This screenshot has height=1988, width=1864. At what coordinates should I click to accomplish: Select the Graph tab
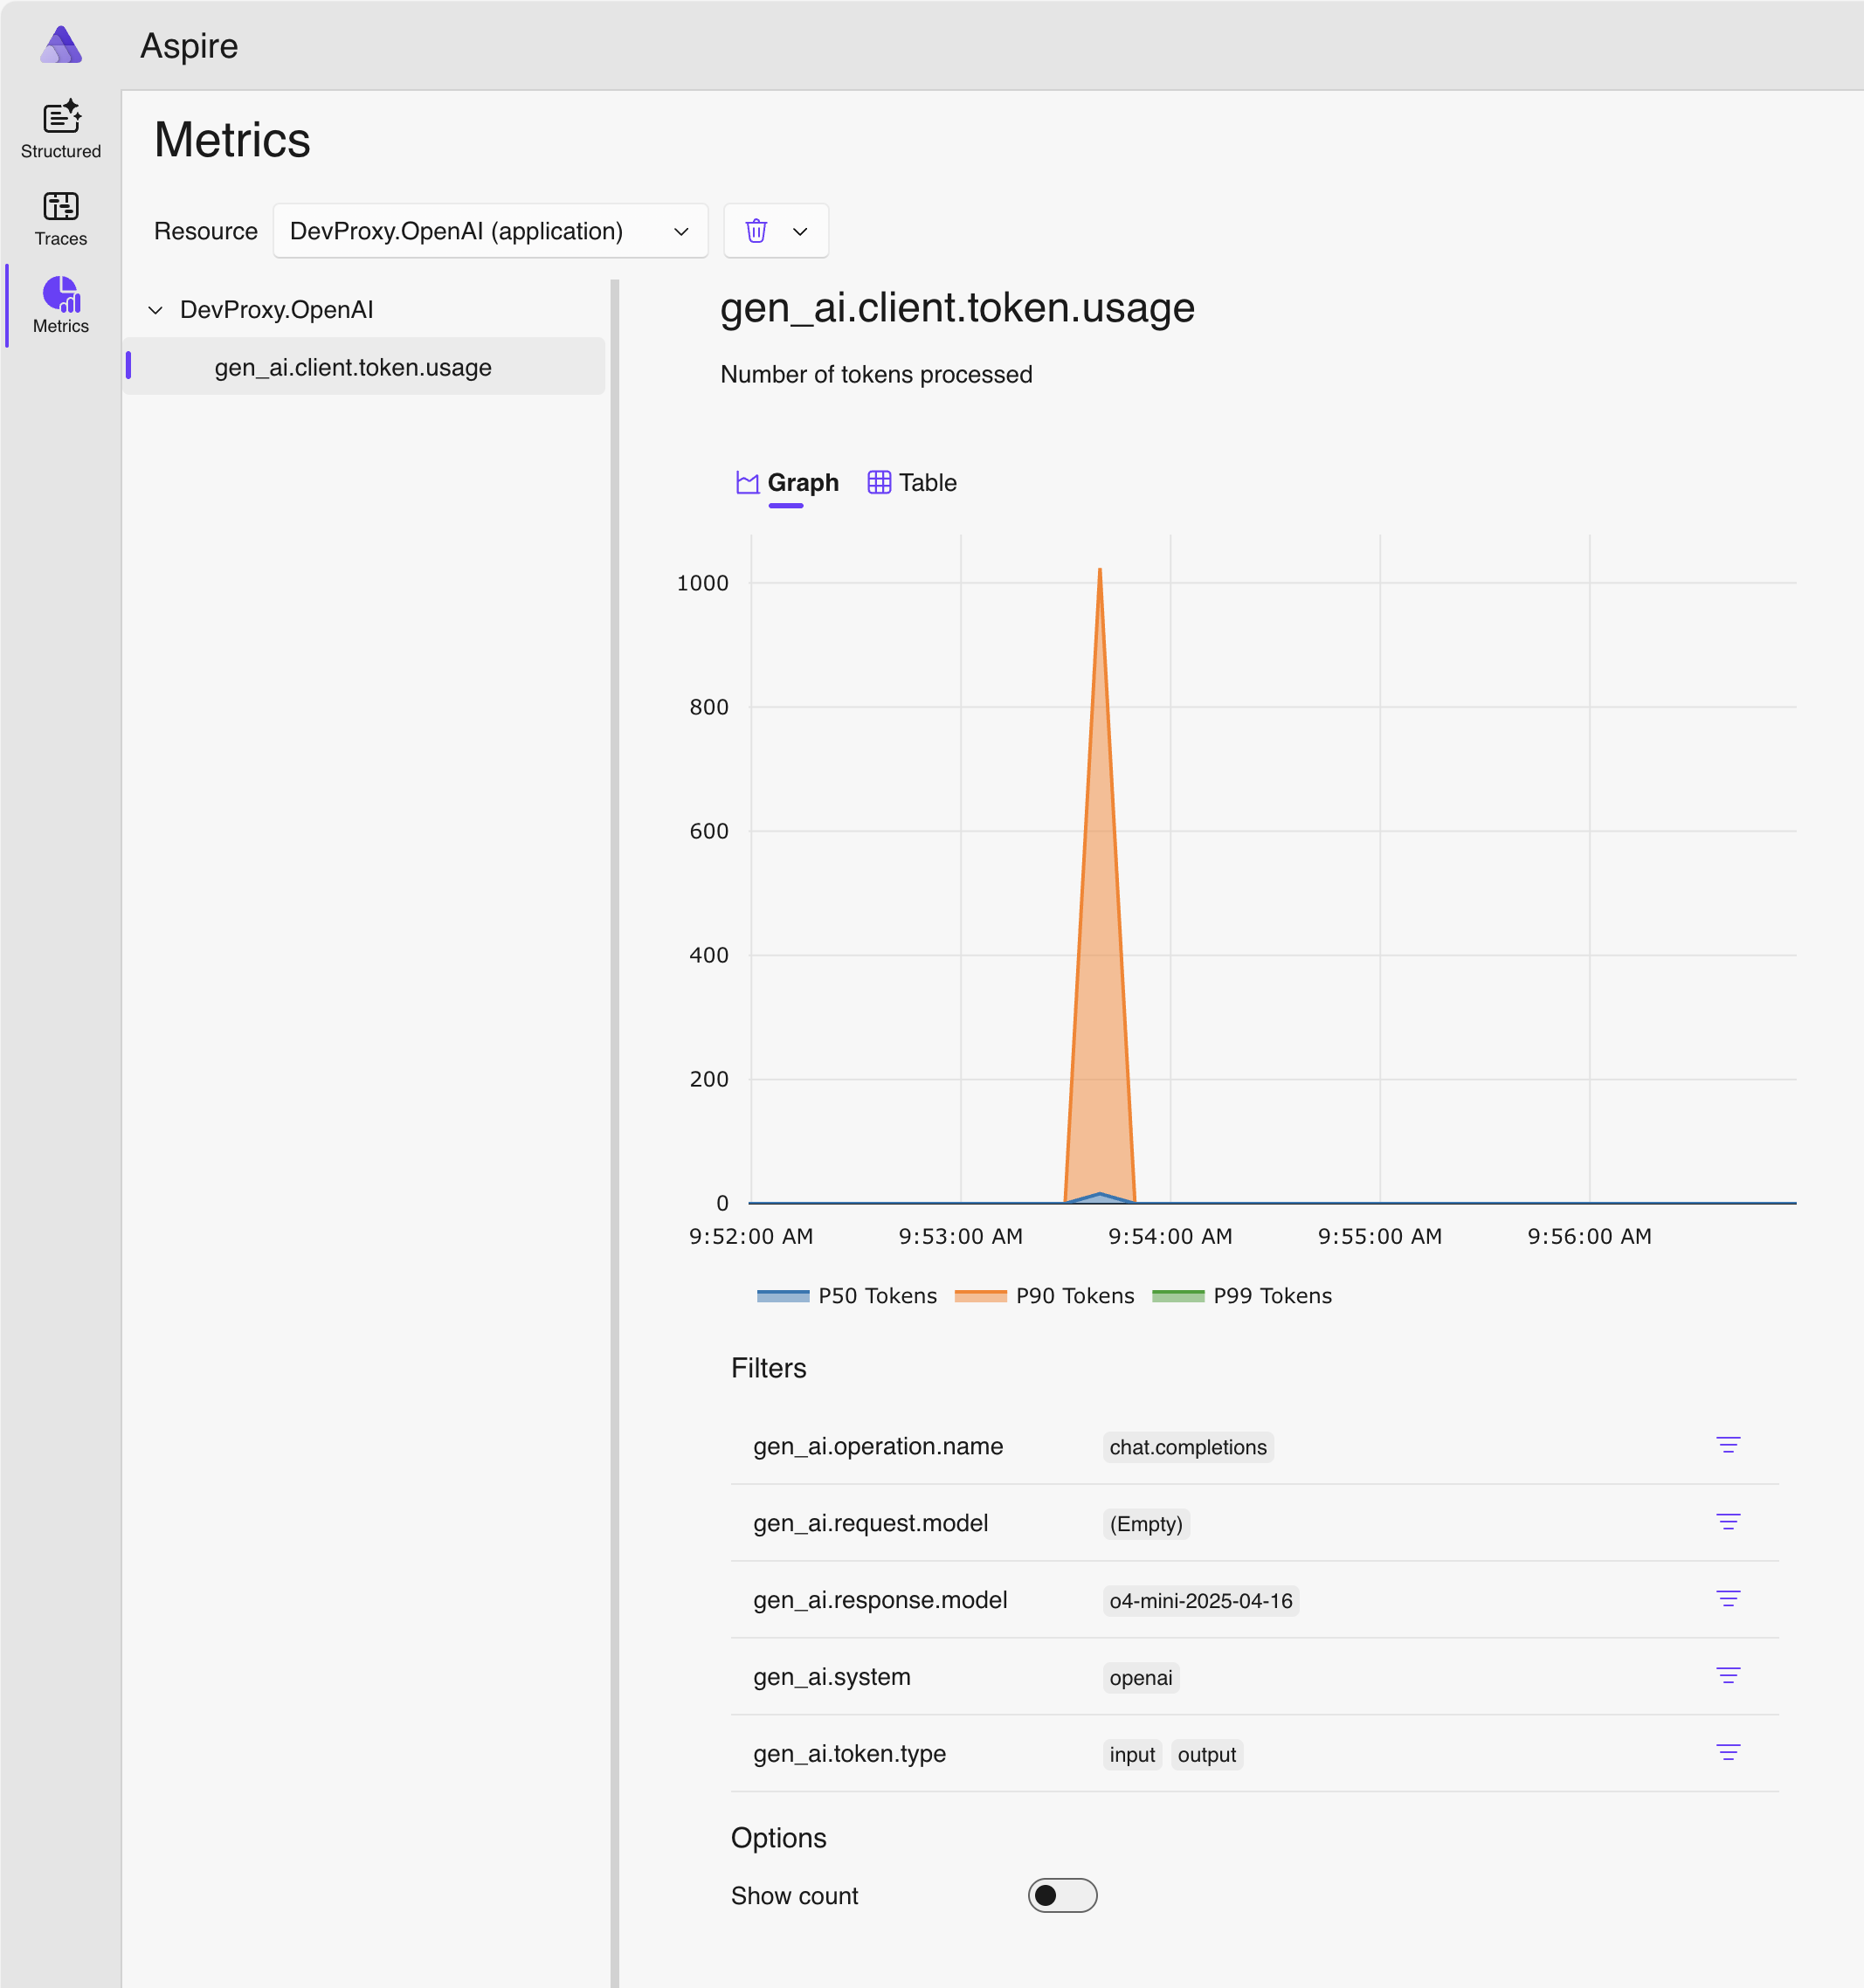click(787, 483)
